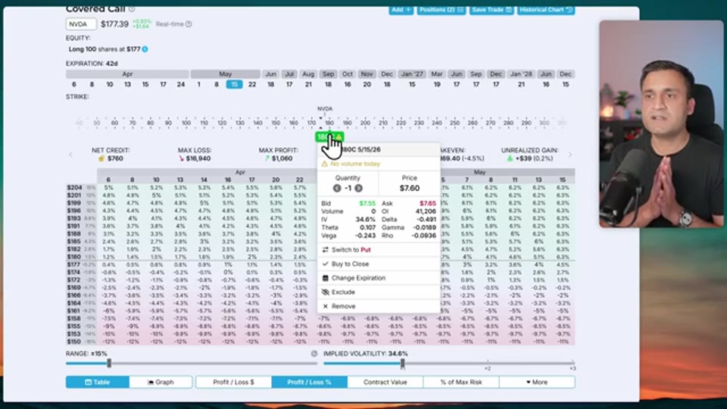
Task: Click the 250 strike on the strike ruler
Action: pyautogui.click(x=455, y=123)
